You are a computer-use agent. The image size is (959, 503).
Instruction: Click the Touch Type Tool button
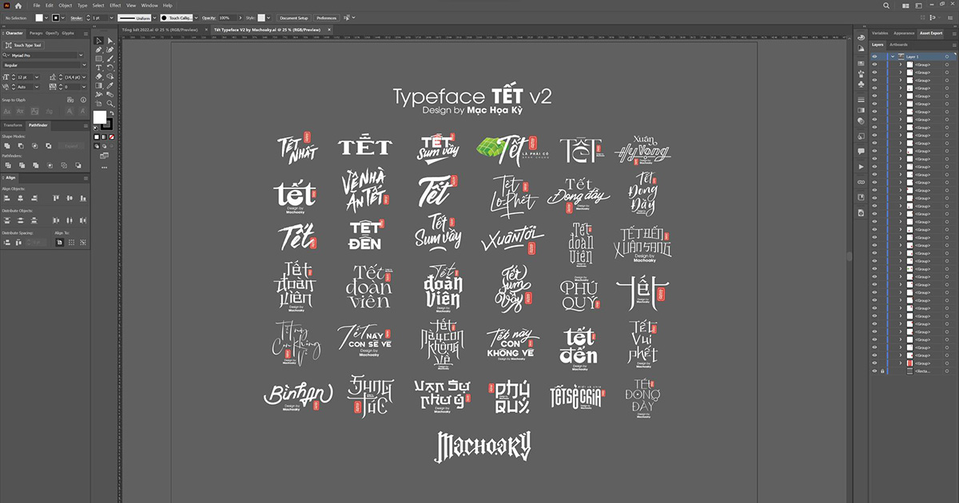click(x=24, y=46)
